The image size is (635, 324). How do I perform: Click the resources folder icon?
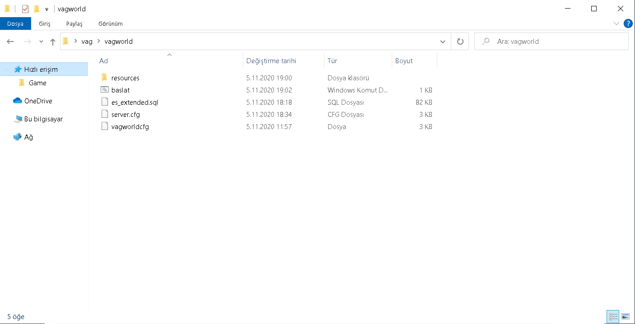click(x=104, y=78)
